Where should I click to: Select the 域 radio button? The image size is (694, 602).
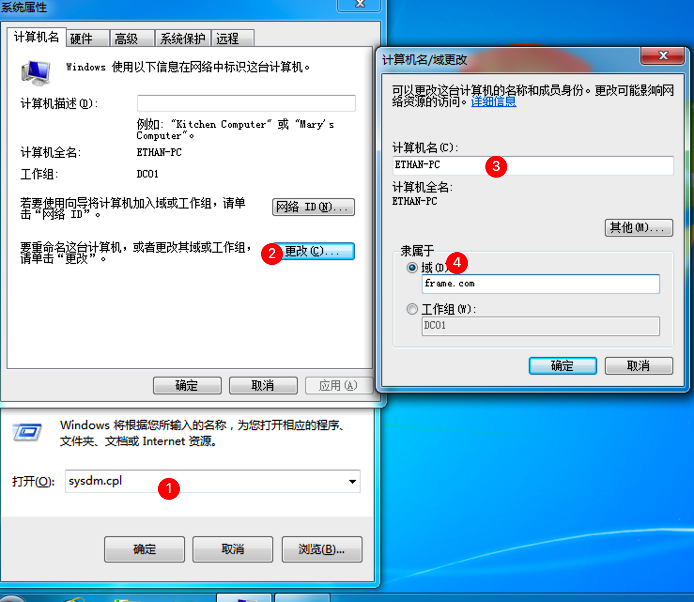[x=412, y=268]
